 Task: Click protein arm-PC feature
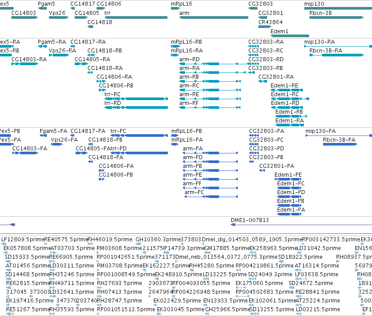click(x=211, y=197)
